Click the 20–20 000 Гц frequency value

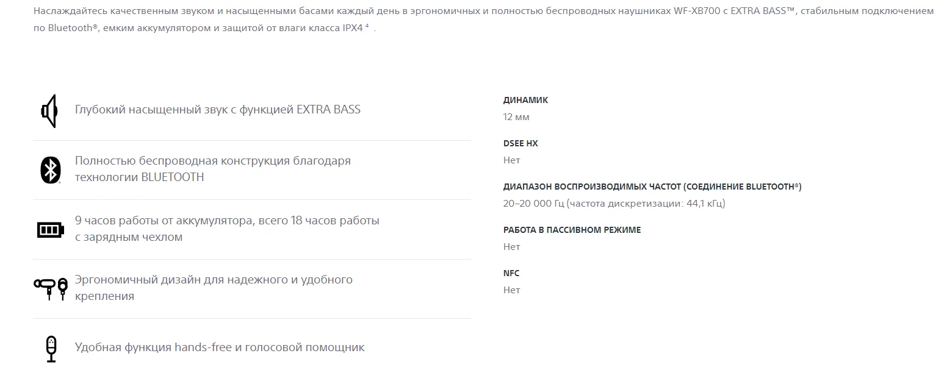(x=614, y=204)
